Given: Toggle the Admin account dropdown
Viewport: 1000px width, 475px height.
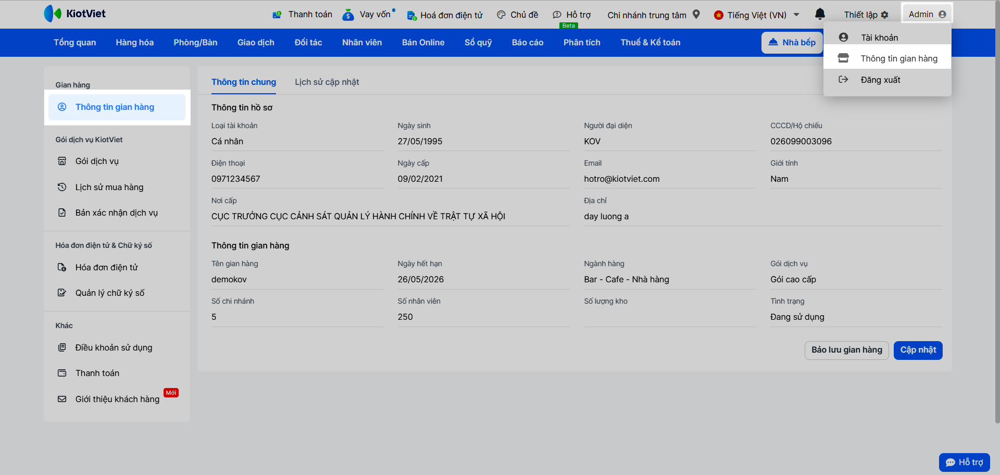Looking at the screenshot, I should 927,15.
